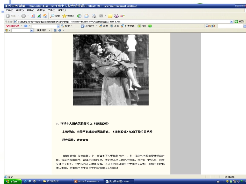Click the Windows start button
The height and width of the screenshot is (184, 246).
pos(13,181)
